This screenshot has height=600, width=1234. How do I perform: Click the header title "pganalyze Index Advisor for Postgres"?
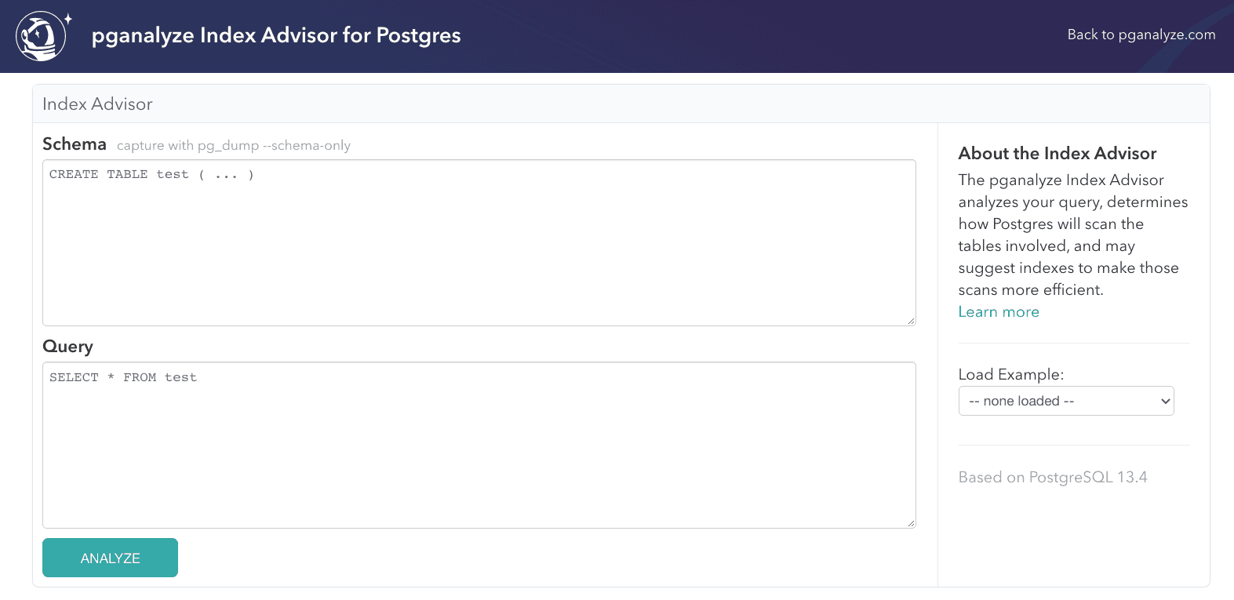pos(276,35)
